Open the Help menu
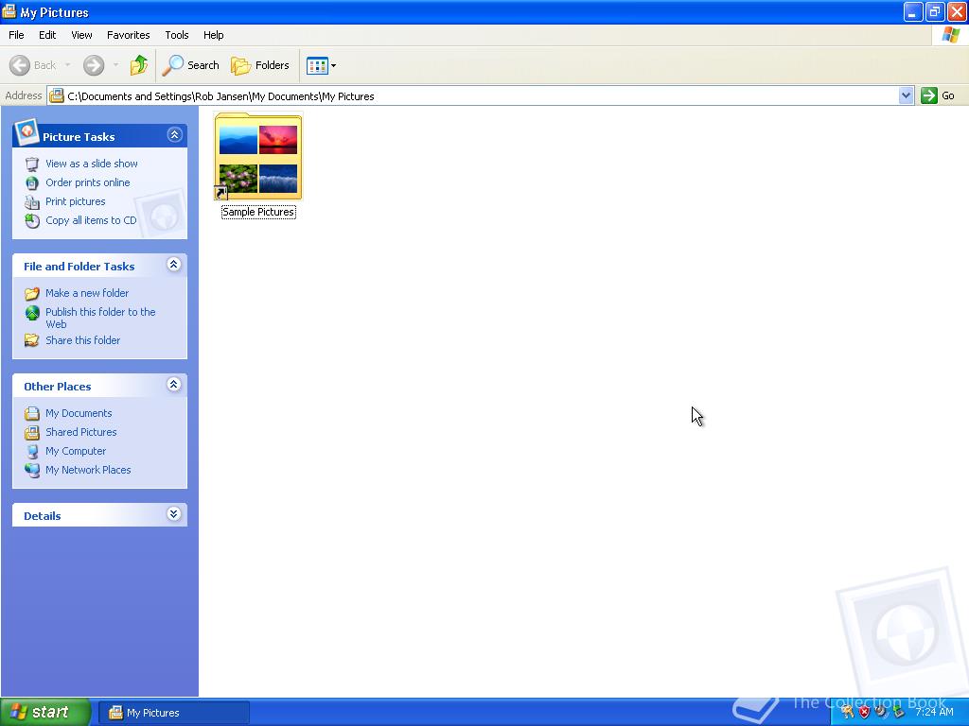The height and width of the screenshot is (726, 969). pos(214,35)
